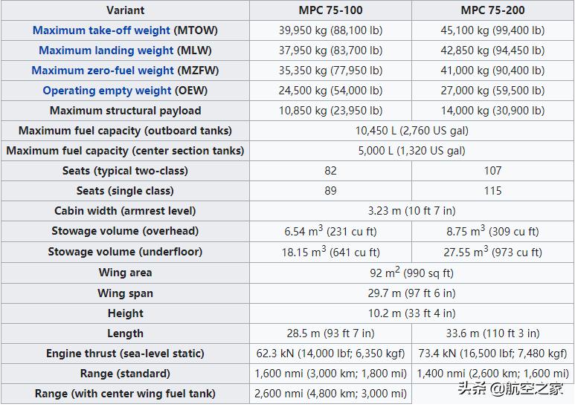Click the 10,450 L outboard fuel capacity cell
This screenshot has width=575, height=407.
point(411,131)
